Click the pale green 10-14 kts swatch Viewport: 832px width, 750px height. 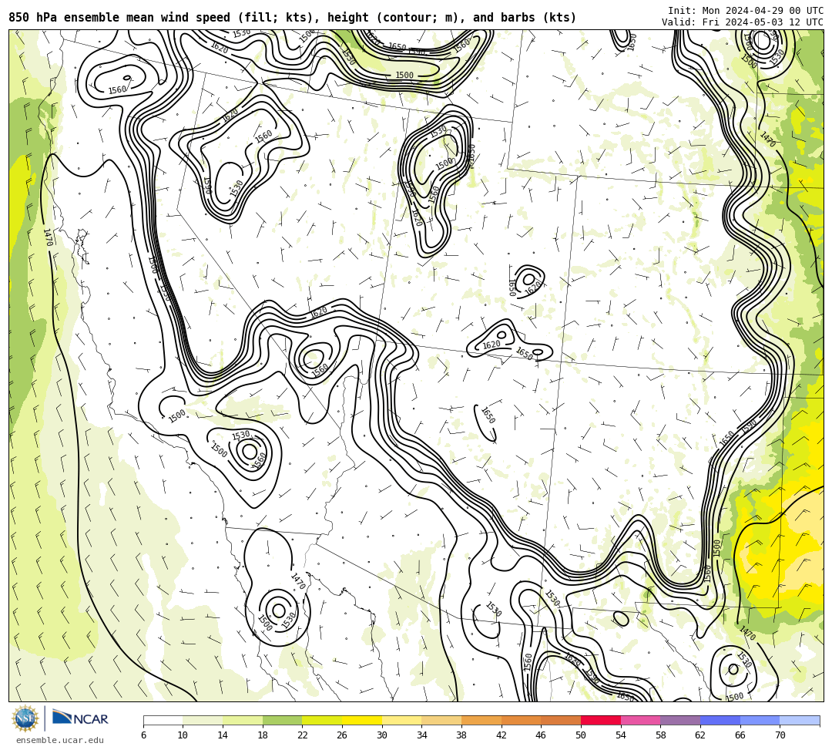point(203,720)
